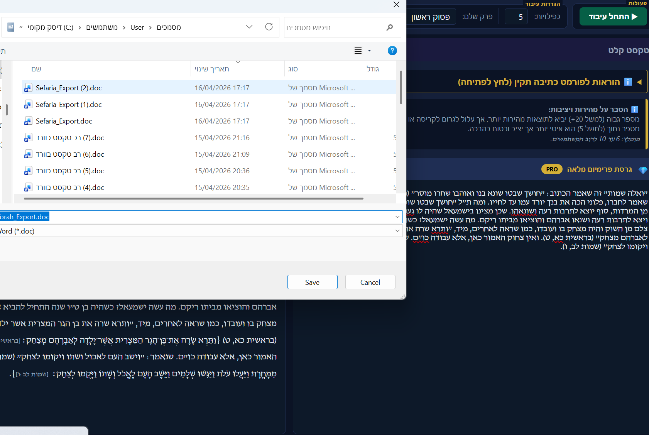Expand the view options dropdown arrow
The image size is (649, 435).
coord(369,51)
